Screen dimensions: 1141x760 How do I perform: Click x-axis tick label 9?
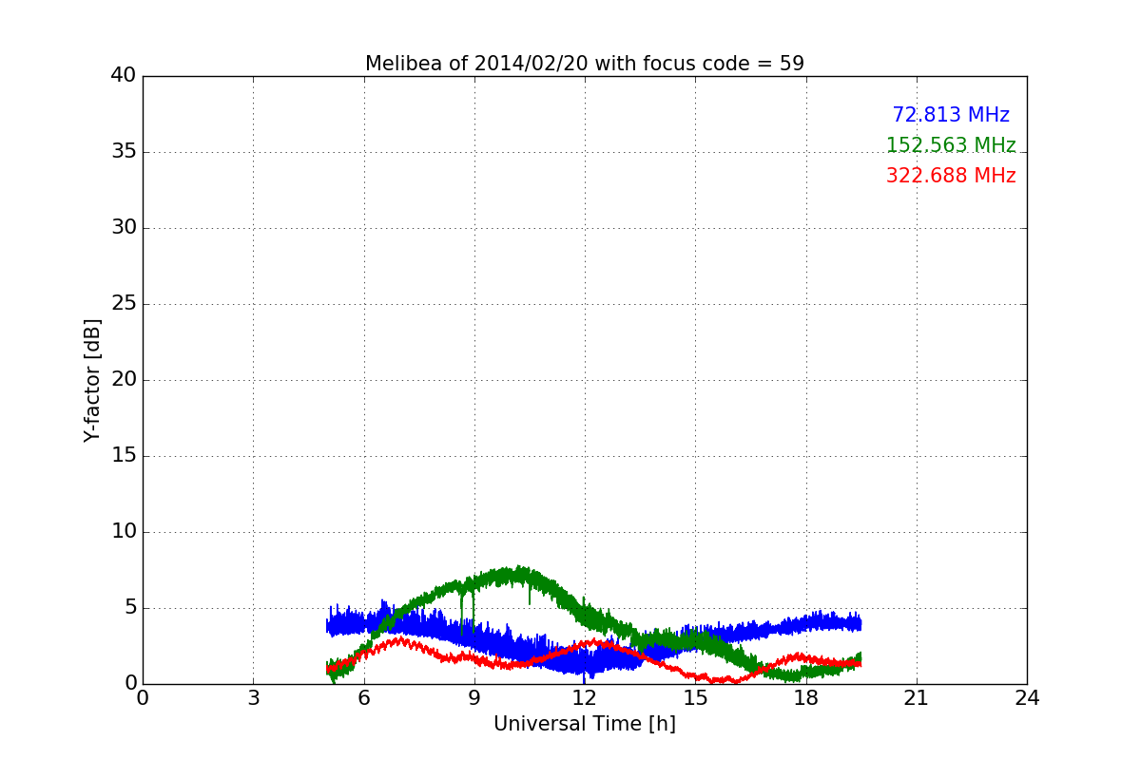tap(474, 698)
